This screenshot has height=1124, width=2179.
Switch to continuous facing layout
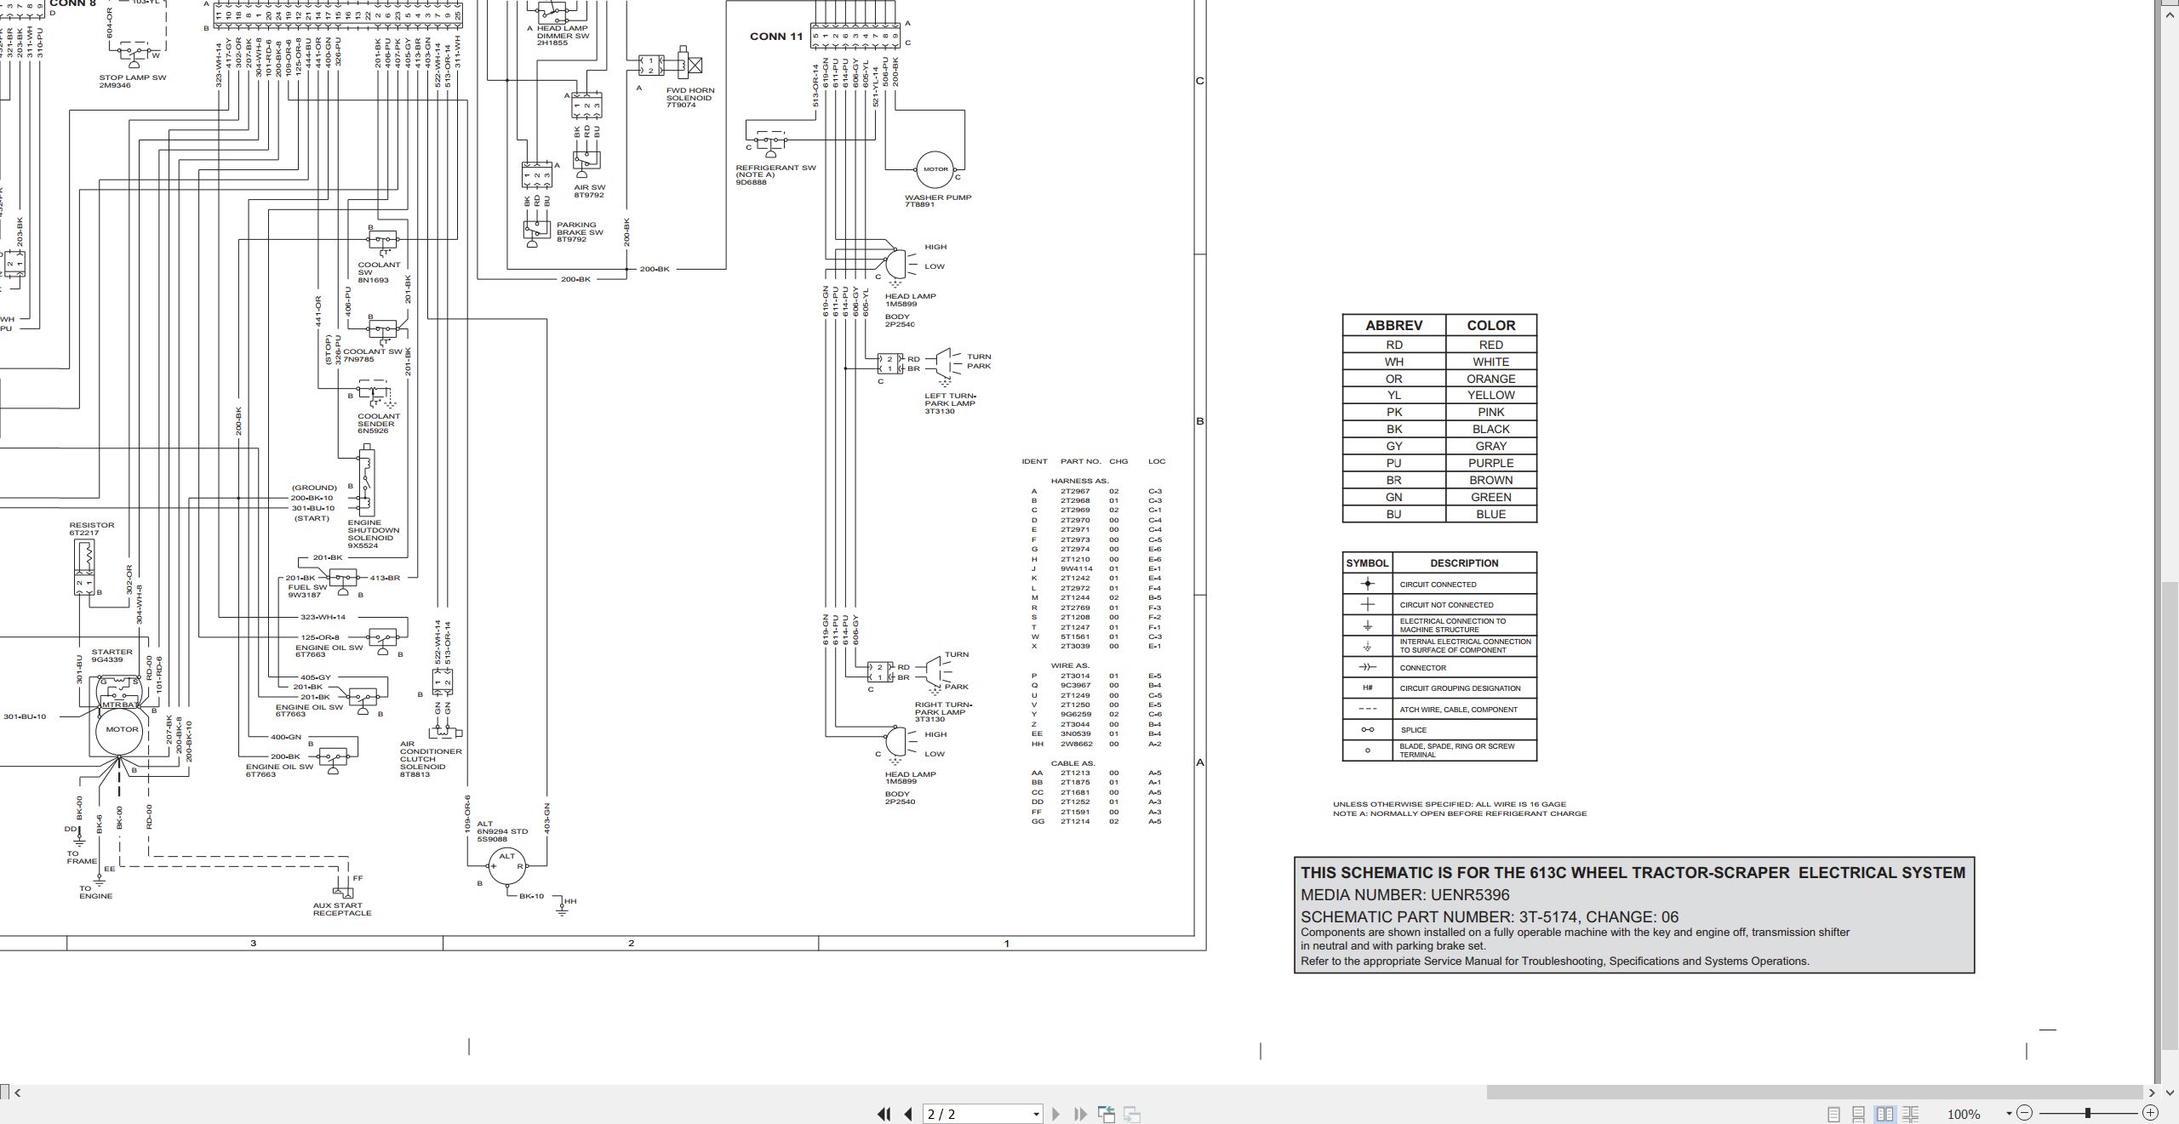coord(1911,1114)
